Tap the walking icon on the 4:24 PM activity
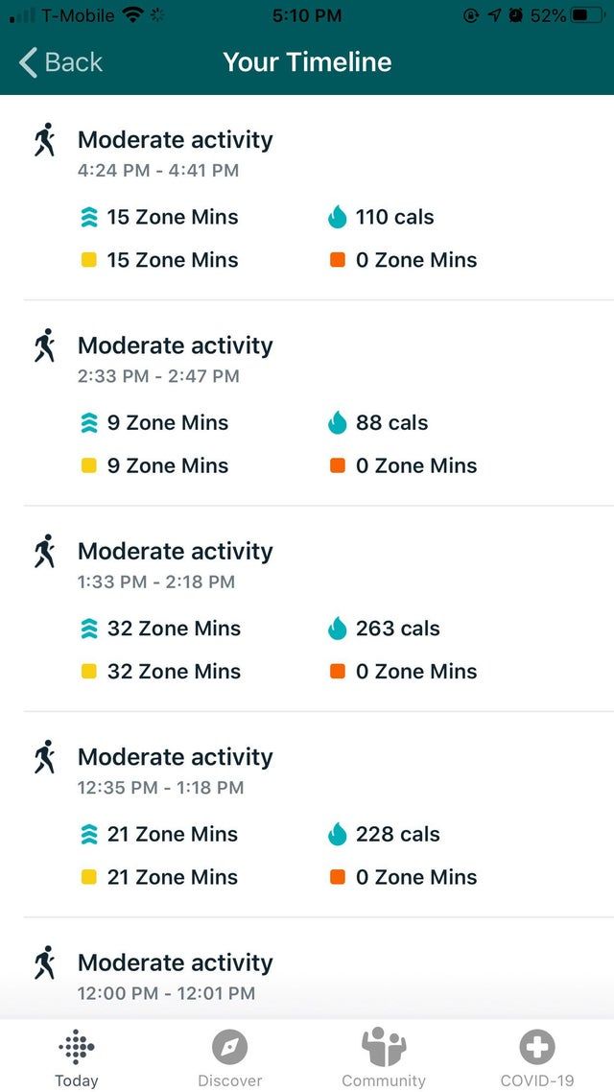The image size is (614, 1092). tap(43, 138)
